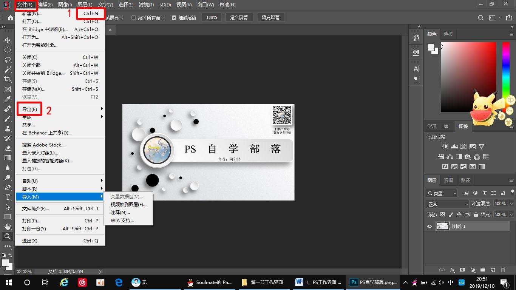The image size is (516, 290).
Task: Select the Elliptical Marquee tool
Action: click(7, 50)
